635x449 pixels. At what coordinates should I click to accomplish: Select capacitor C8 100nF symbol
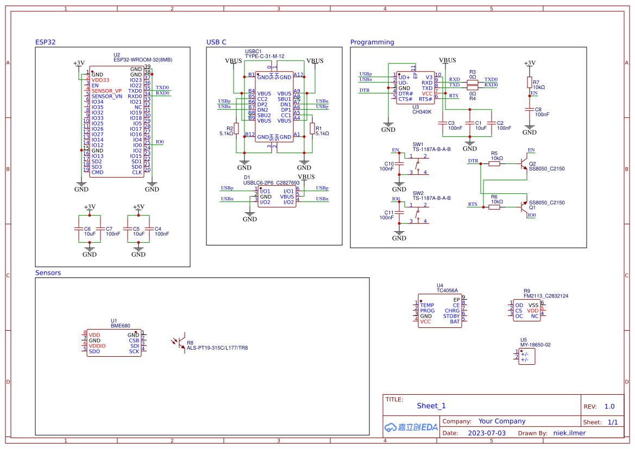point(529,109)
